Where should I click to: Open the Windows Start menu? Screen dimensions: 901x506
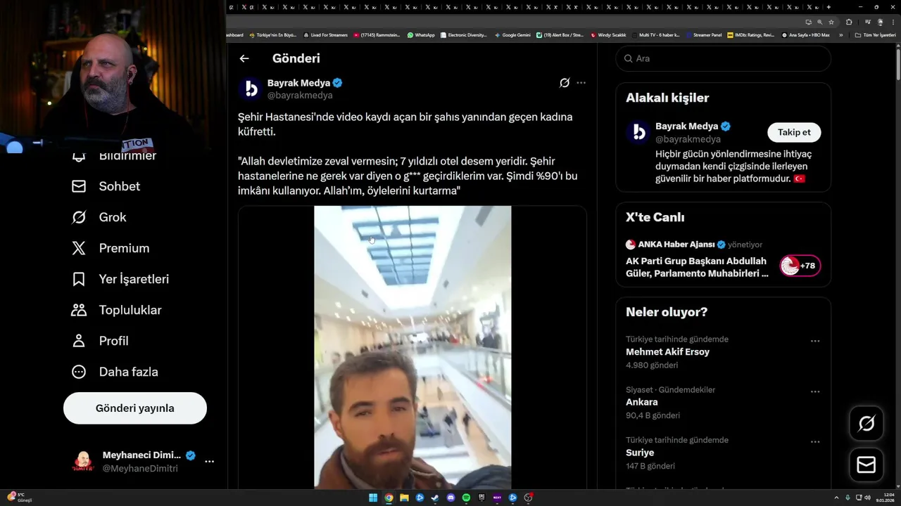tap(373, 498)
